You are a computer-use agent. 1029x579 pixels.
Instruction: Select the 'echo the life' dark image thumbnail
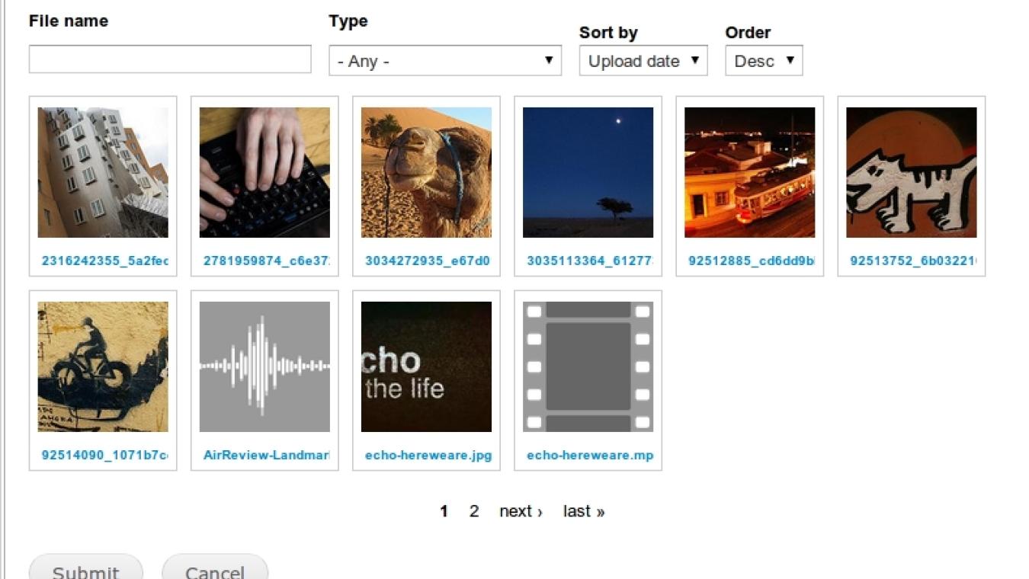[426, 366]
